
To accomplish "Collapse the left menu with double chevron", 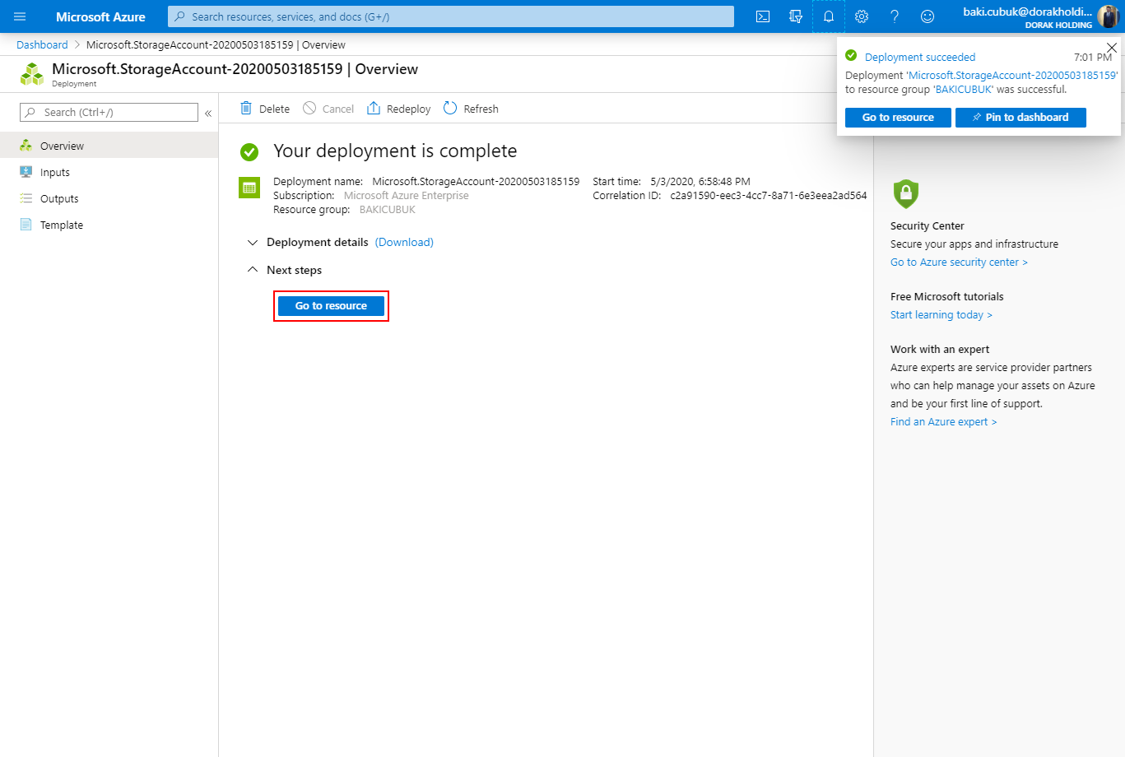I will (208, 113).
